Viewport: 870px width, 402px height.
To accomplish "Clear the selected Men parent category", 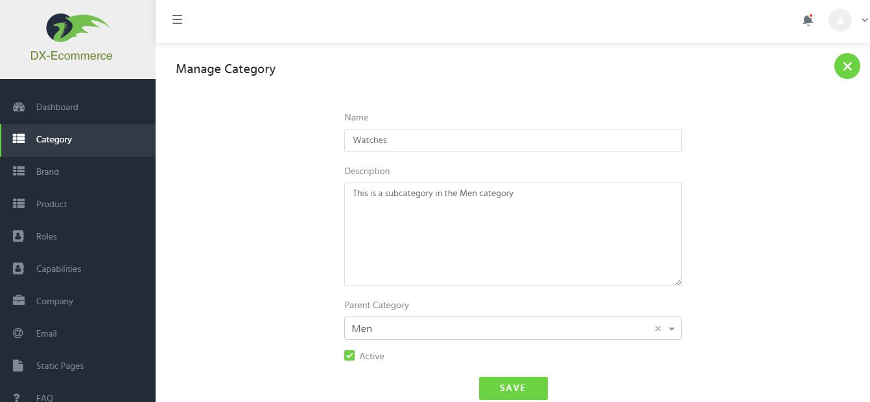I will click(x=657, y=329).
